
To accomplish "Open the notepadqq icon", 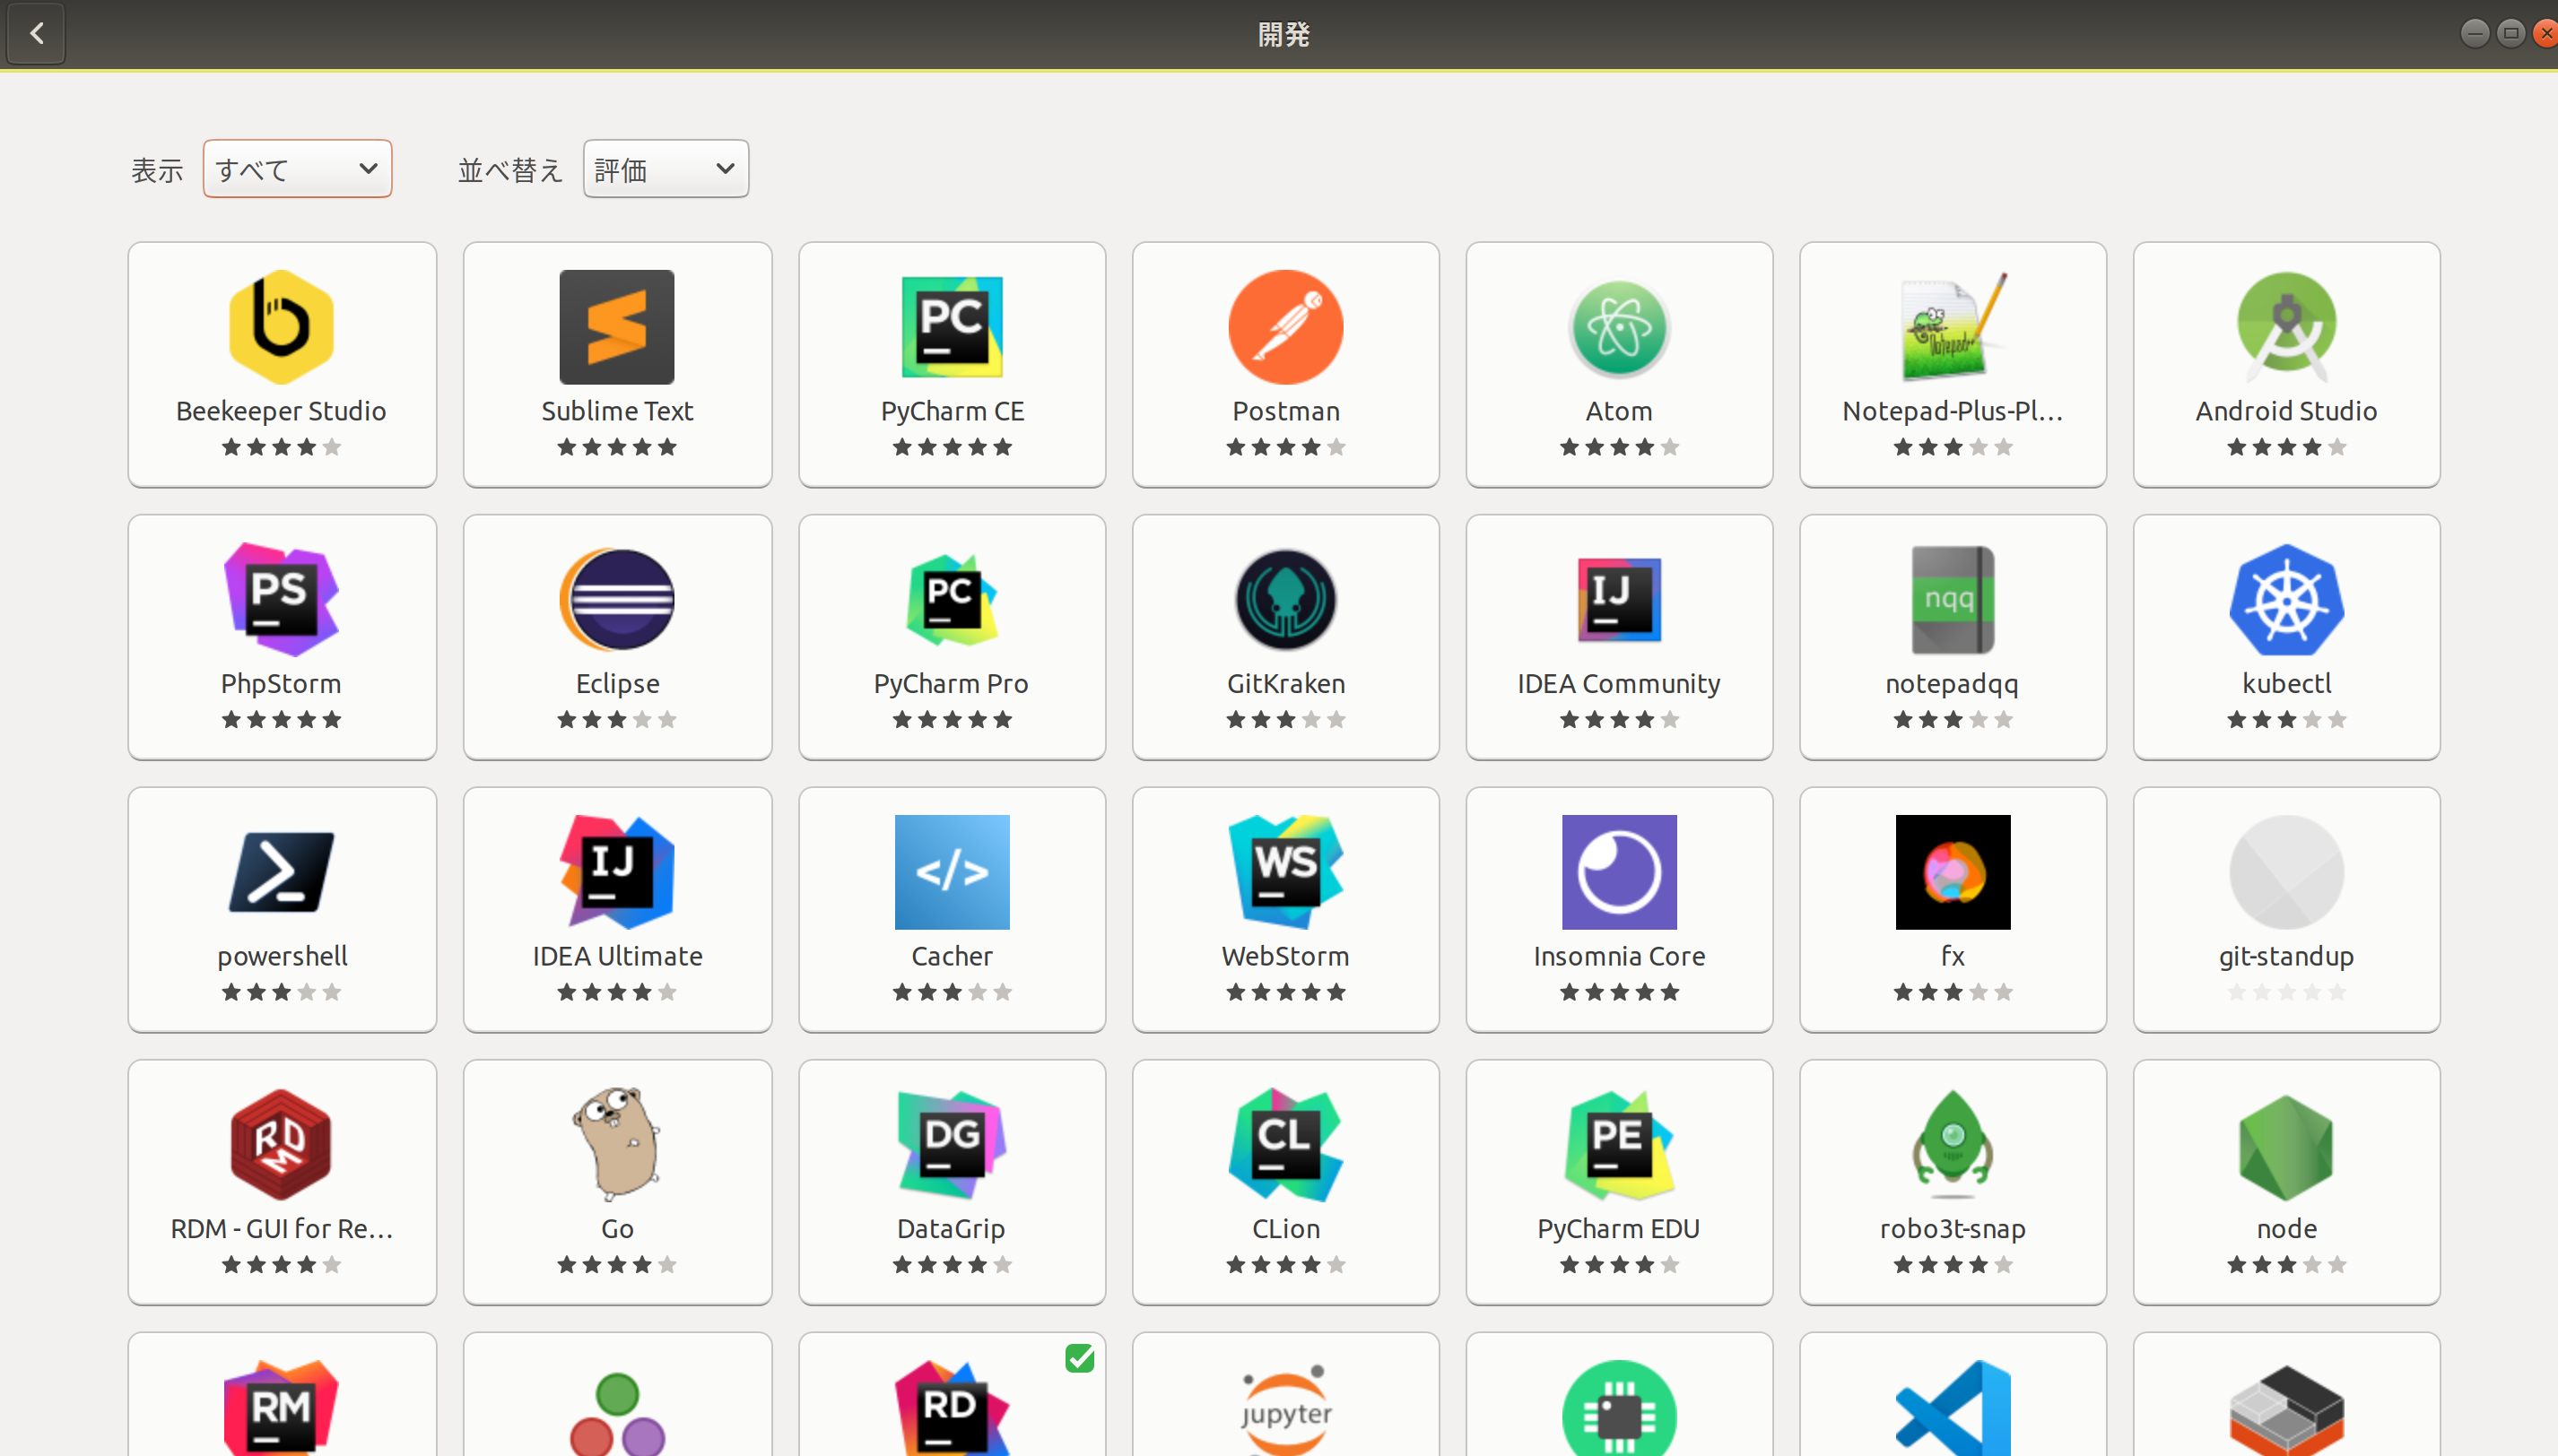I will [1953, 599].
